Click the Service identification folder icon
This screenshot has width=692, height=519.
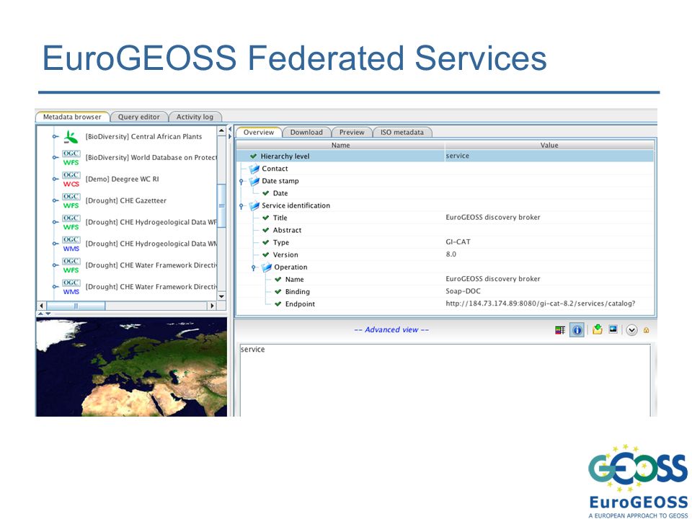[x=254, y=205]
